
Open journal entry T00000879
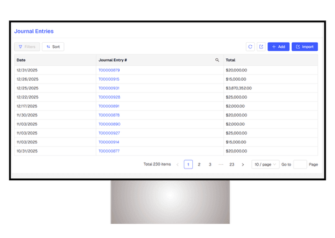pyautogui.click(x=109, y=70)
